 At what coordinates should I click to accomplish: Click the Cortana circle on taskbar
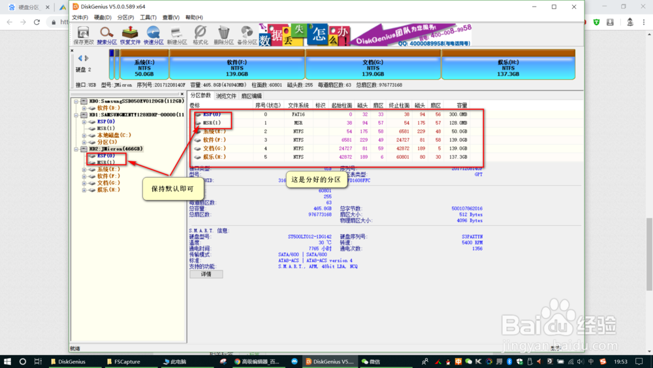[x=22, y=361]
